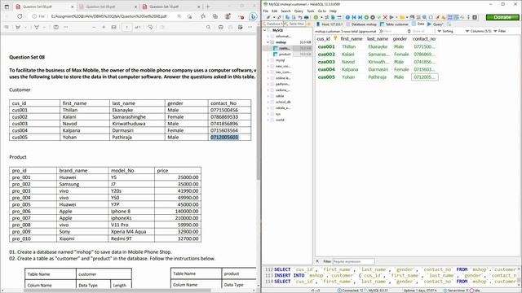Click the red X cancel editing icon
The image size is (522, 293).
[385, 17]
